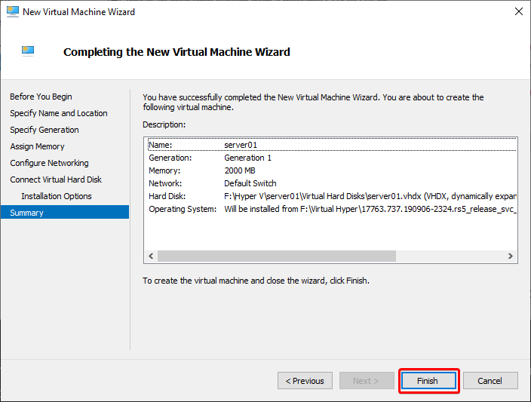
Task: Click the Finish button
Action: pyautogui.click(x=428, y=381)
